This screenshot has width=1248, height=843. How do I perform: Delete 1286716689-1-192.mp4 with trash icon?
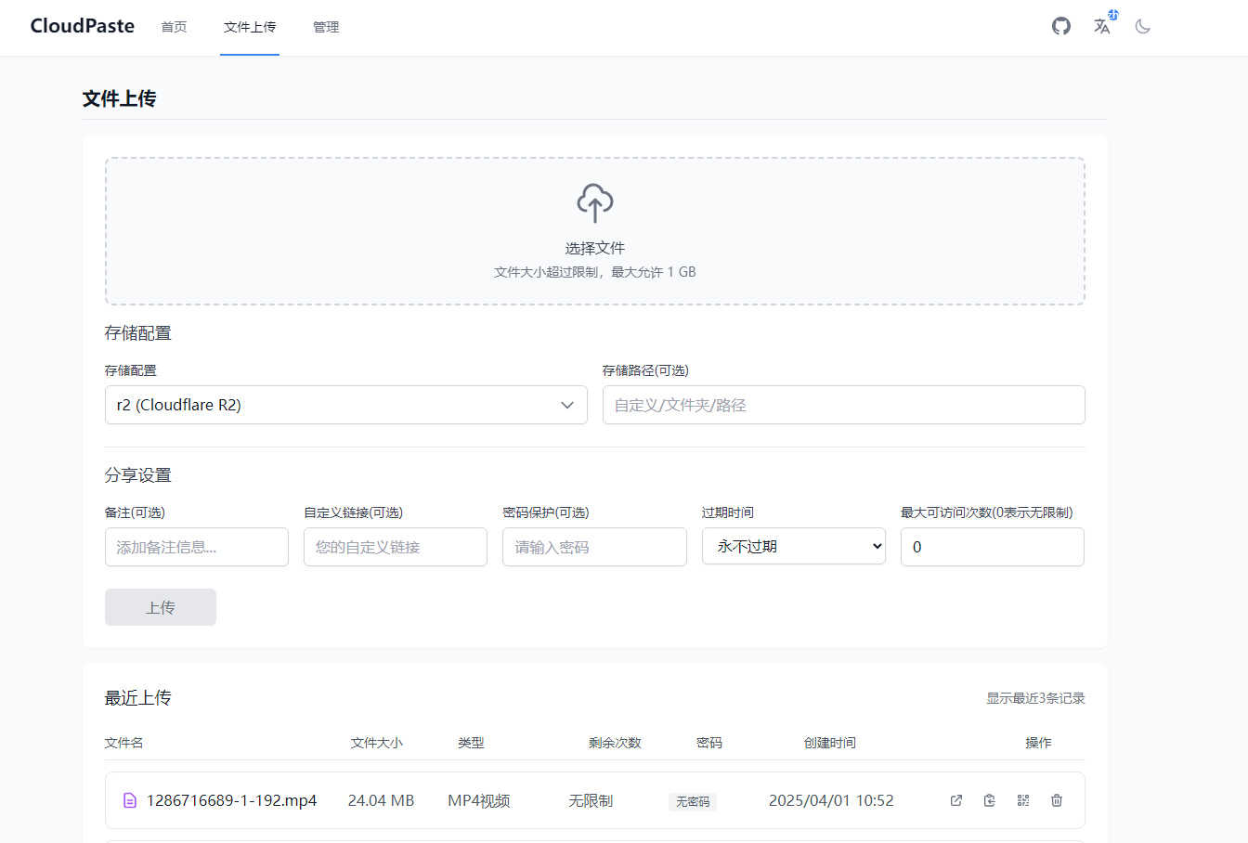coord(1057,800)
